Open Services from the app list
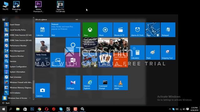The width and height of the screenshot is (200, 112). click(x=18, y=61)
